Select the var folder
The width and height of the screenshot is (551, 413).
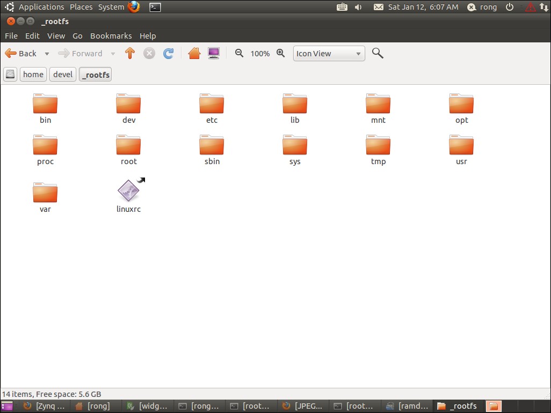pos(45,197)
